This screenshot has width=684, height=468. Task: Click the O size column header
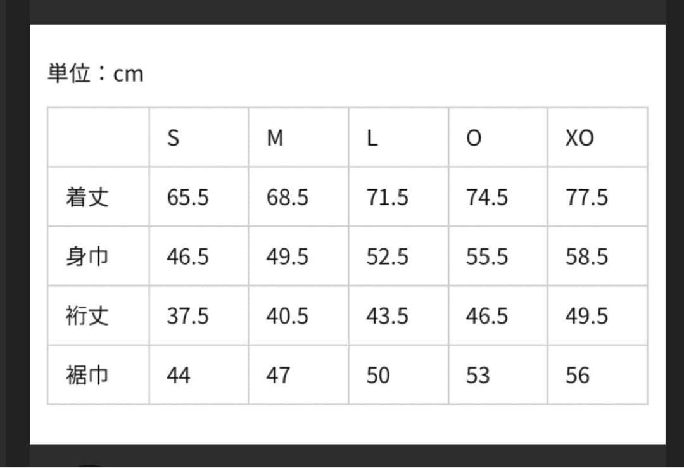point(473,138)
